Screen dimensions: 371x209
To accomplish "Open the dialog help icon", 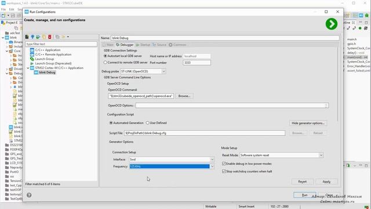I will (x=29, y=195).
